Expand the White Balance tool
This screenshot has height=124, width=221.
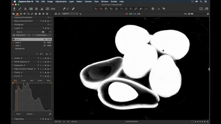tap(12, 62)
